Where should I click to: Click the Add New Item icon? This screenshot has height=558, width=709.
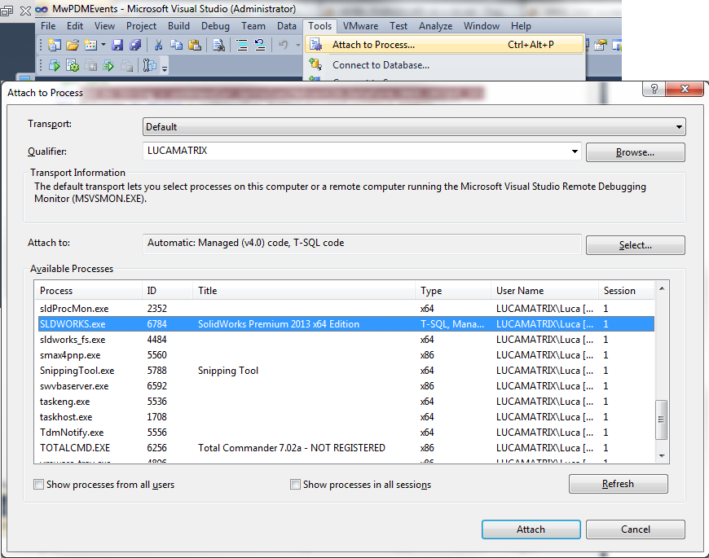[x=91, y=45]
